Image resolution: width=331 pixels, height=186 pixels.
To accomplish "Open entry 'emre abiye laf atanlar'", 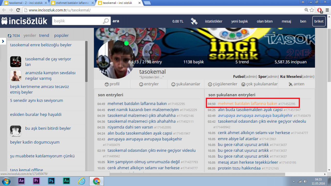I will (x=238, y=139).
